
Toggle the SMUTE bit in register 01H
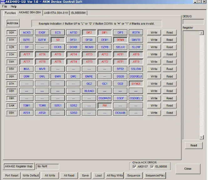136,40
